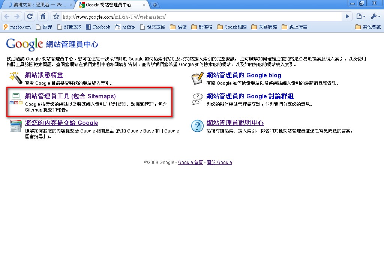This screenshot has width=384, height=277.
Task: Open the 其他書籤 folder
Action: [x=368, y=27]
